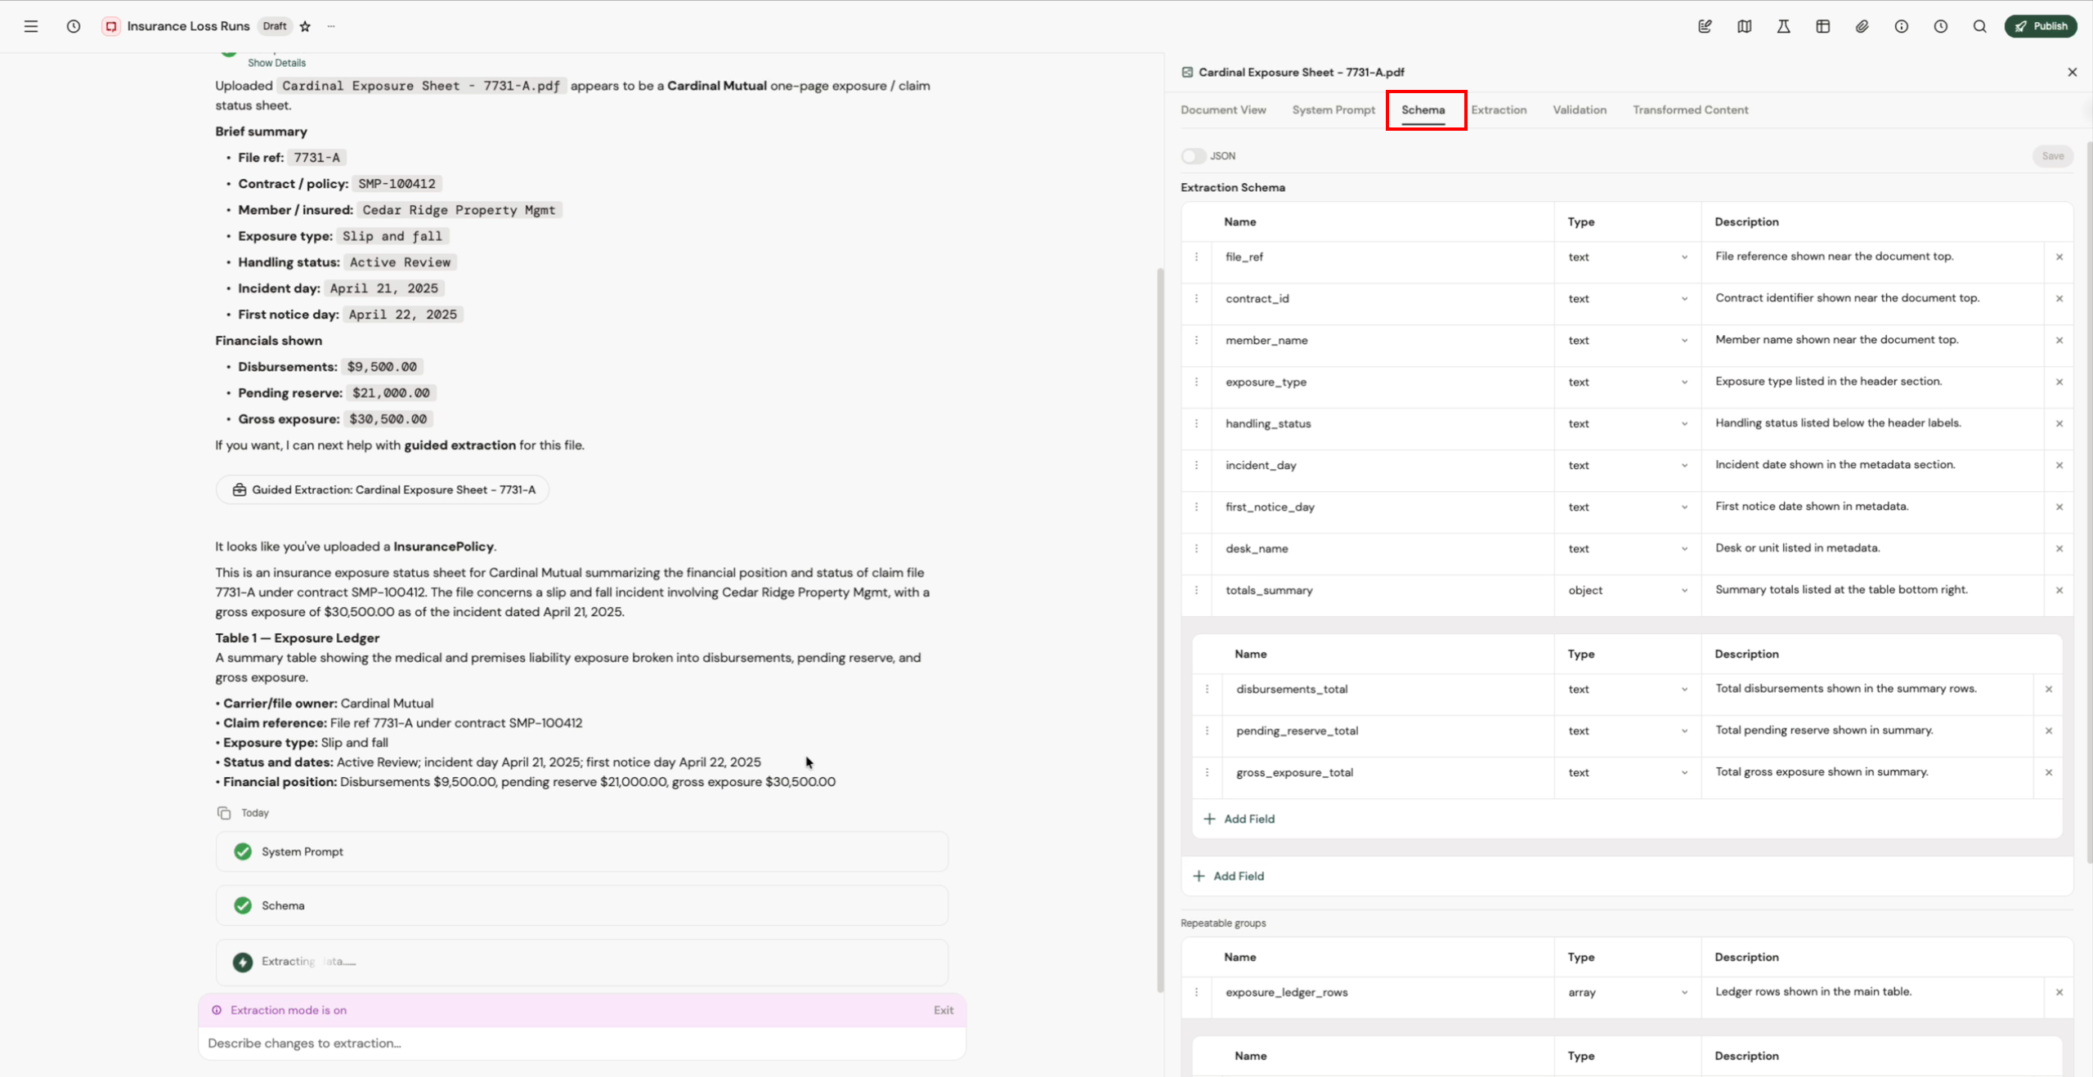Change array type of exposure_ledger_rows

pos(1627,992)
